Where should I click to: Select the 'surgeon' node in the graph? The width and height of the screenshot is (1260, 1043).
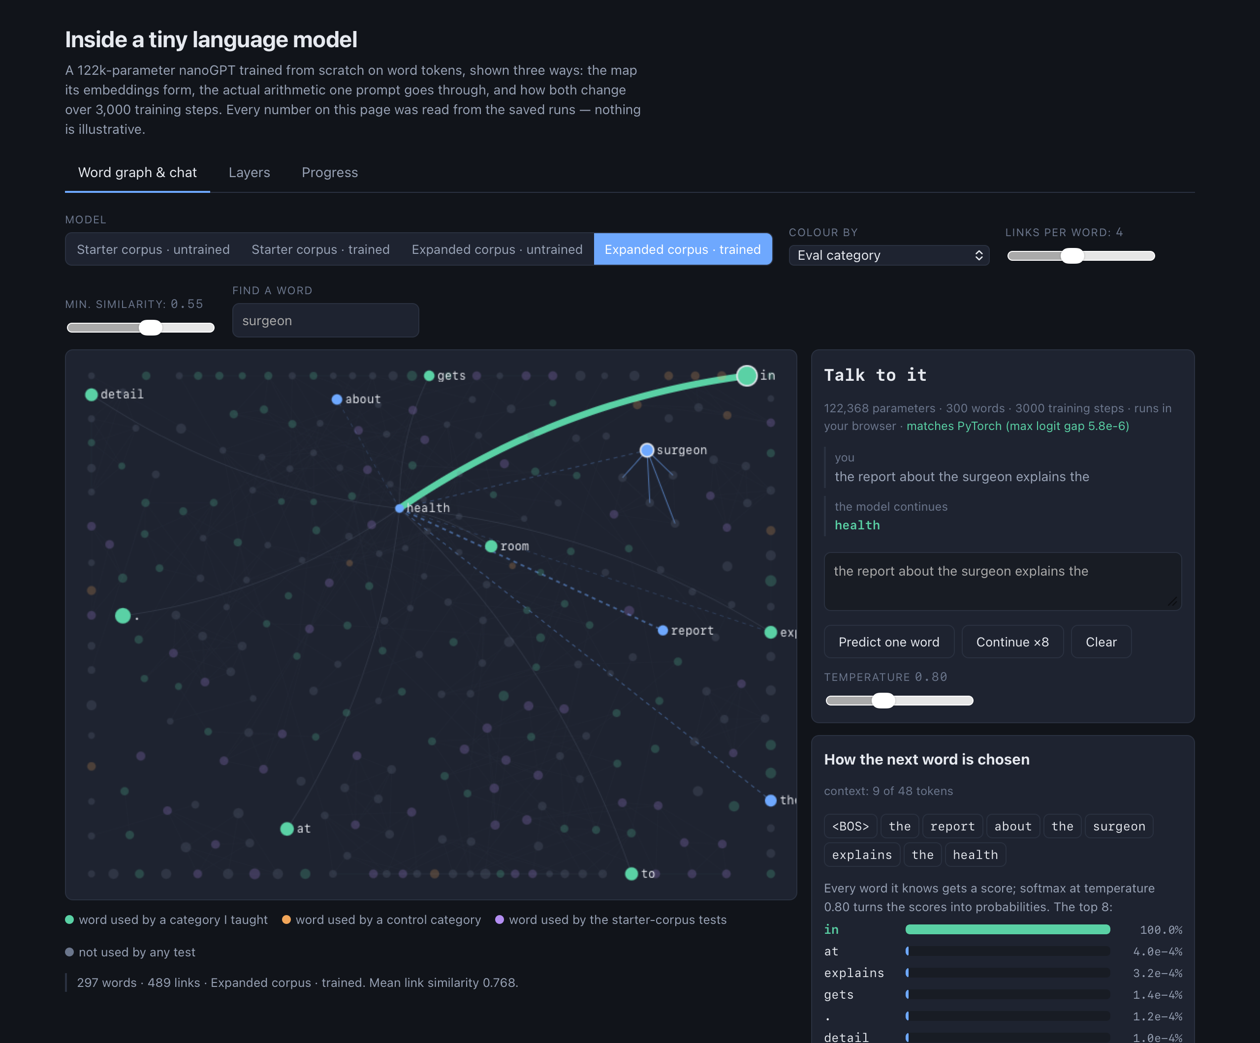(647, 451)
